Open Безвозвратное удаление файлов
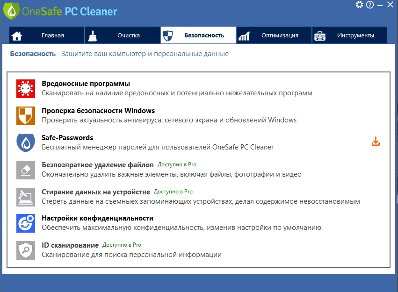The height and width of the screenshot is (292, 398). point(98,165)
